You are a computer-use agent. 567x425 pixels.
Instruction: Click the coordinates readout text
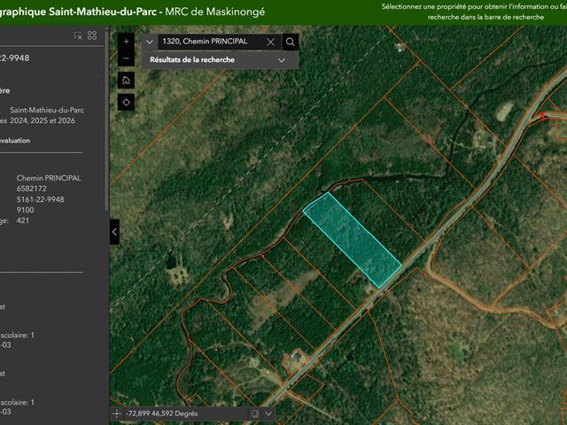[x=163, y=413]
